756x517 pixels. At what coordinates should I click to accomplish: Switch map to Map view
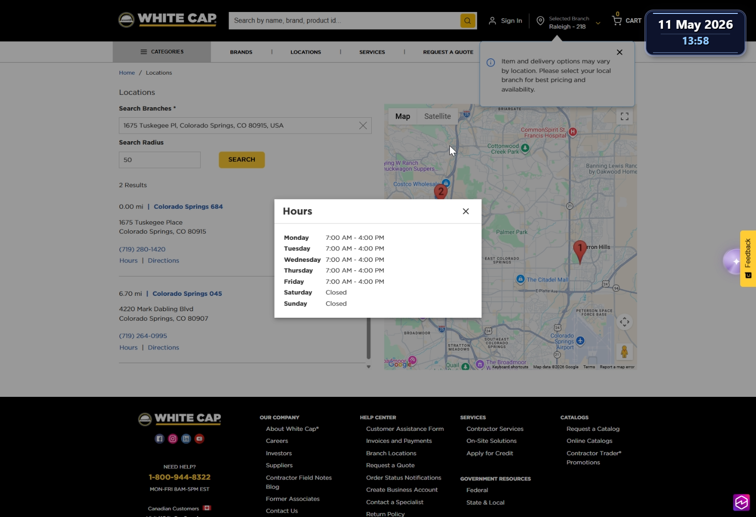(402, 116)
